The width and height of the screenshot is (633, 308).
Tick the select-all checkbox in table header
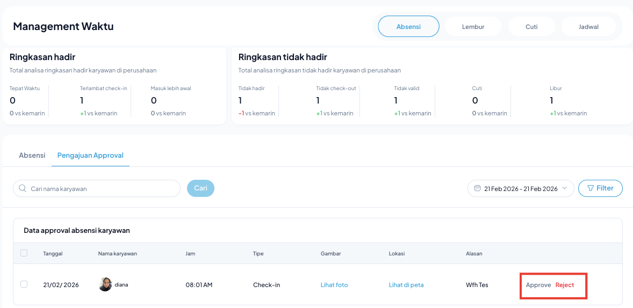24,253
